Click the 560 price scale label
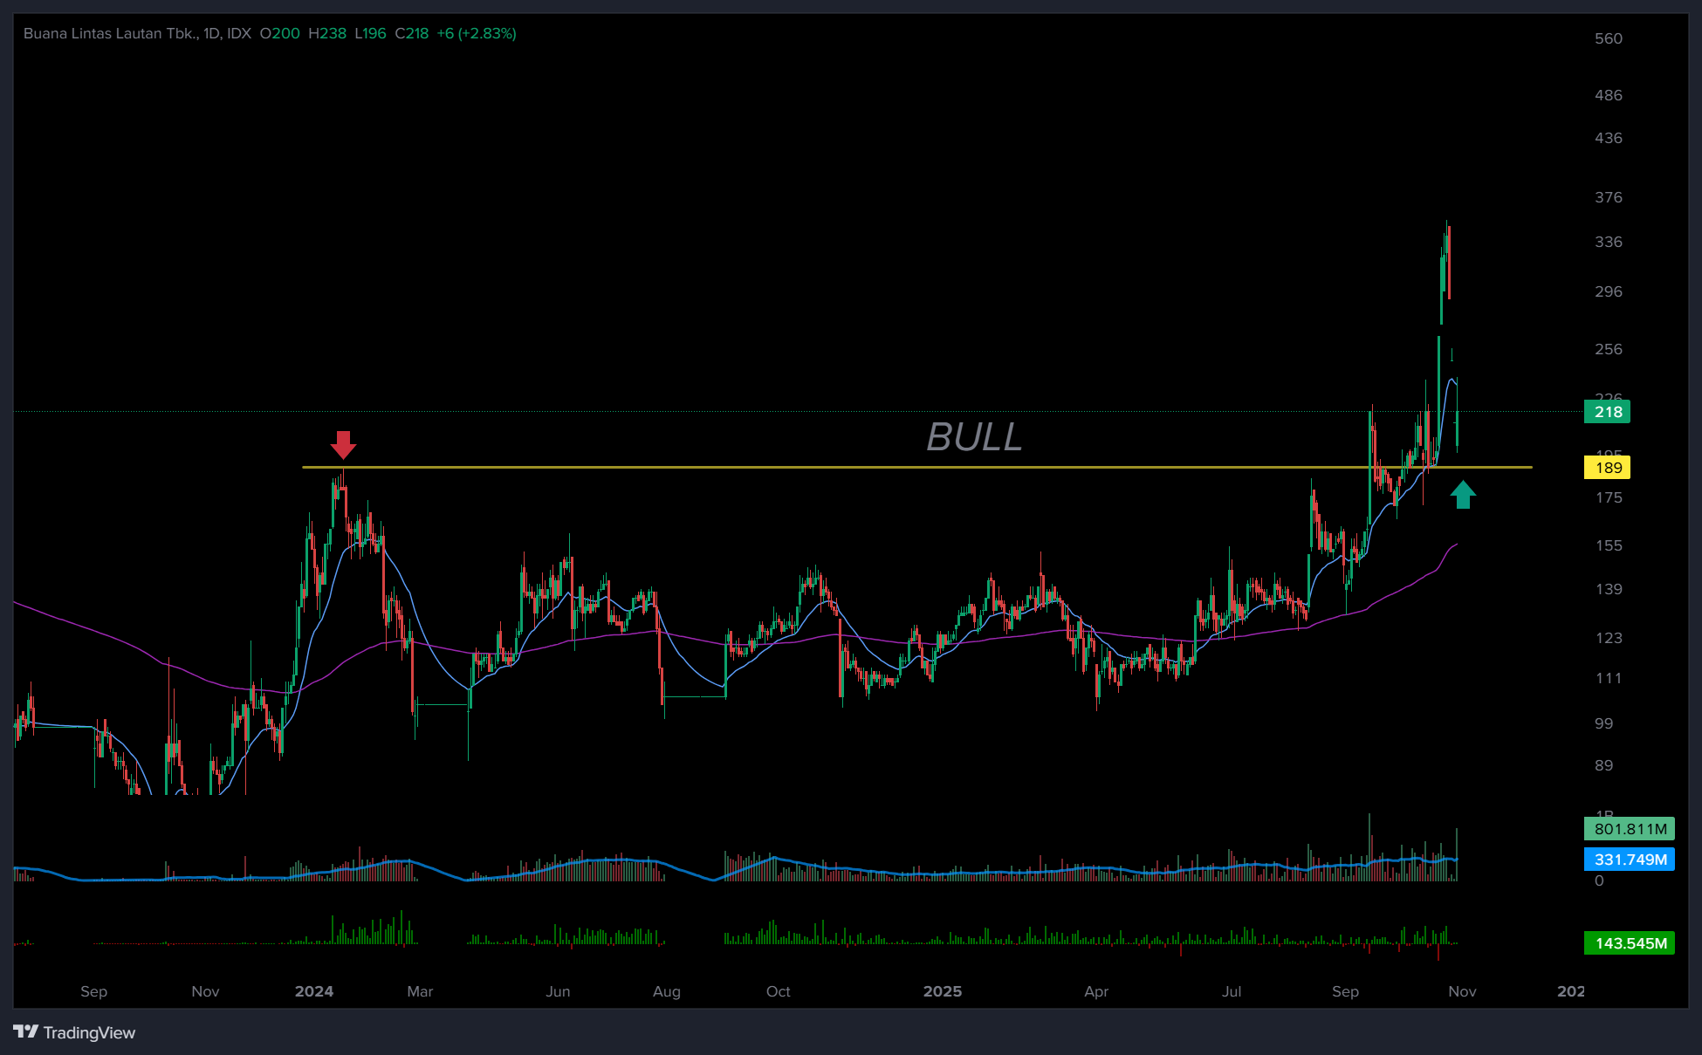This screenshot has height=1055, width=1702. pos(1608,38)
